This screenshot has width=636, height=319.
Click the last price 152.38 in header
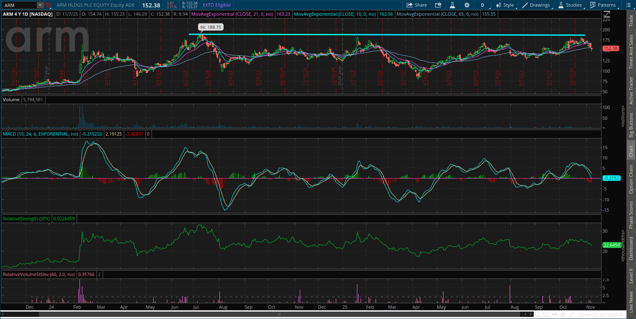[151, 5]
